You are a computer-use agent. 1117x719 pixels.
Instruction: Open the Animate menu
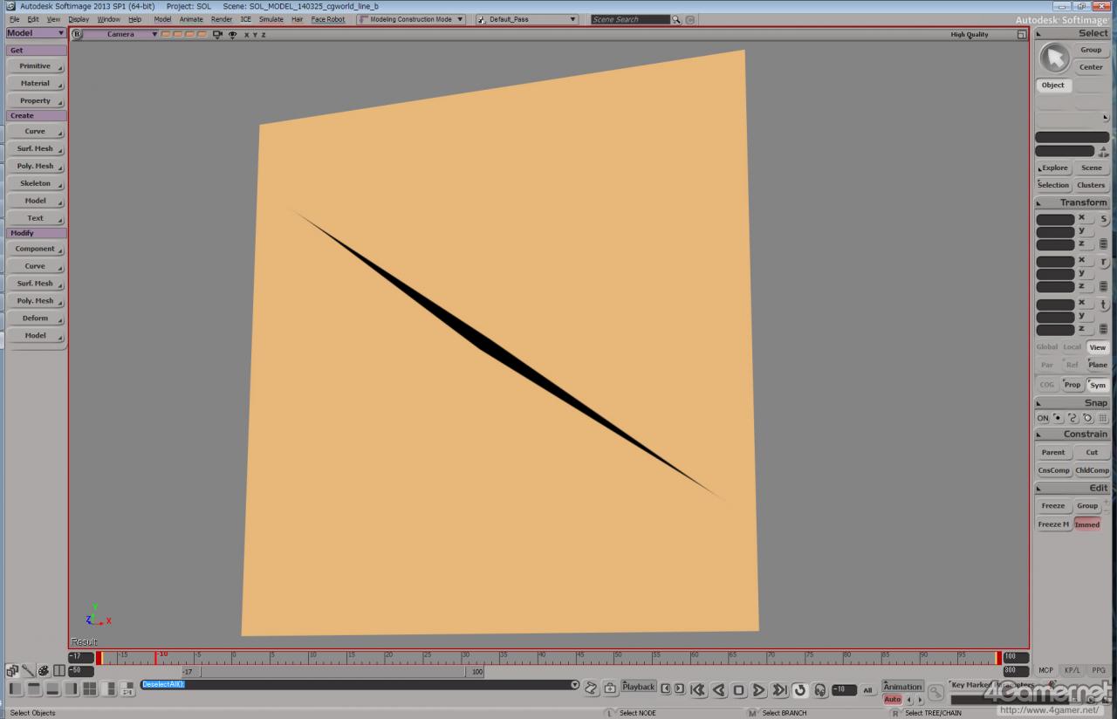191,19
